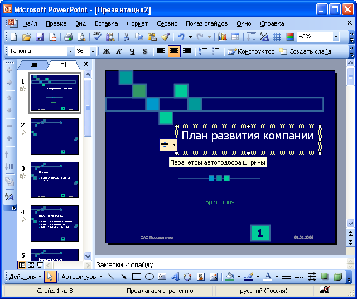
Task: Activate the Format Painter brush
Action: coord(165,37)
